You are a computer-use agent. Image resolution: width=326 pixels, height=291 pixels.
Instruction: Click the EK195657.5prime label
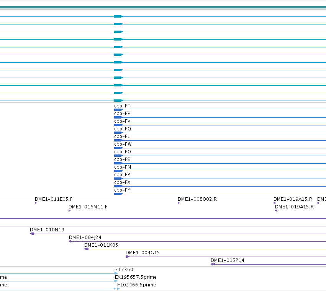point(136,277)
